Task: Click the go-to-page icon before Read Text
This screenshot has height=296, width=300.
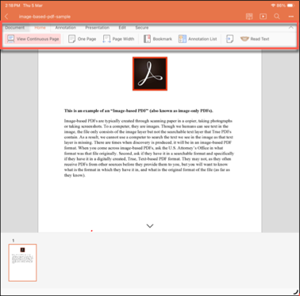Action: [229, 39]
